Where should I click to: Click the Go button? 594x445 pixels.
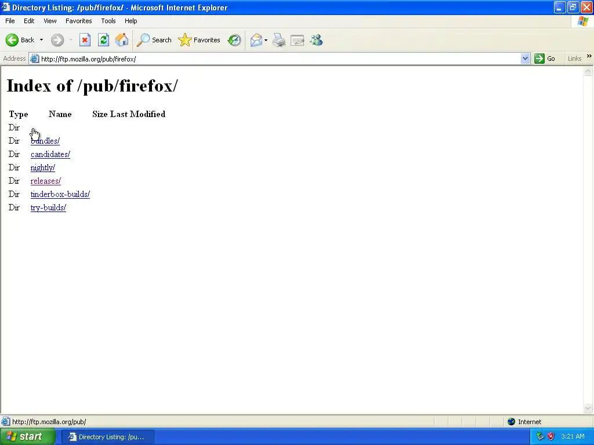(545, 59)
